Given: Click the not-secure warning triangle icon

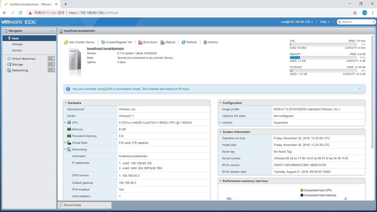Looking at the screenshot, I should 30,13.
